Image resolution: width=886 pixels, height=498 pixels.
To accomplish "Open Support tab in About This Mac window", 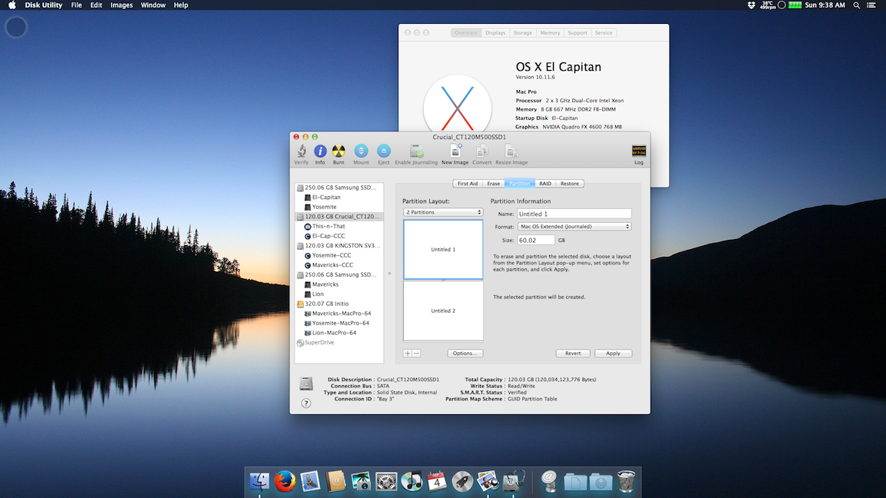I will tap(577, 33).
